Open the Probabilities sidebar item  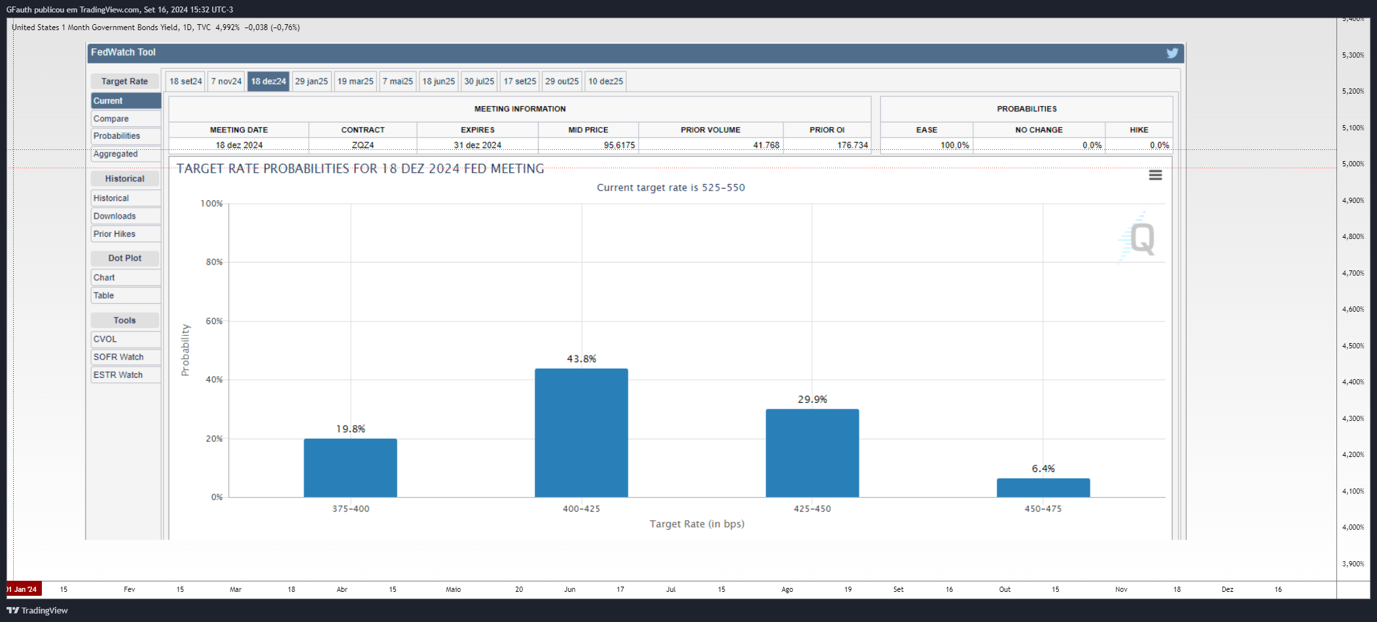126,136
